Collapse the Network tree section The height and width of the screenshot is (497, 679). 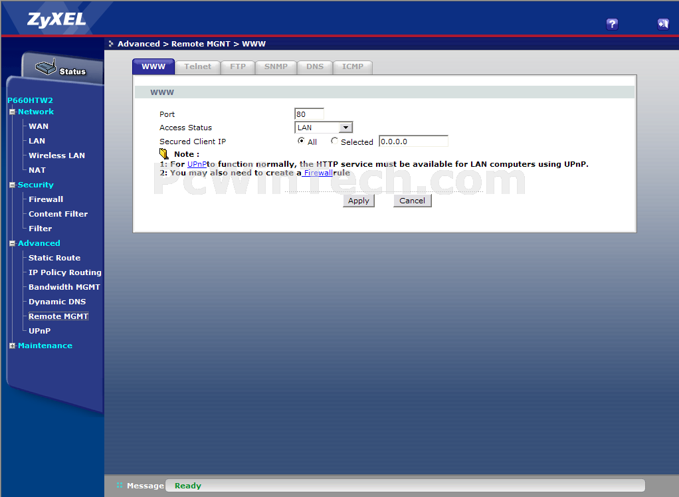[x=12, y=112]
